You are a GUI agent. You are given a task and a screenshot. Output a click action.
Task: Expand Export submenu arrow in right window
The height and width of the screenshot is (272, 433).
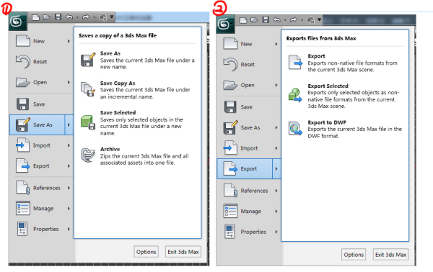pyautogui.click(x=276, y=169)
